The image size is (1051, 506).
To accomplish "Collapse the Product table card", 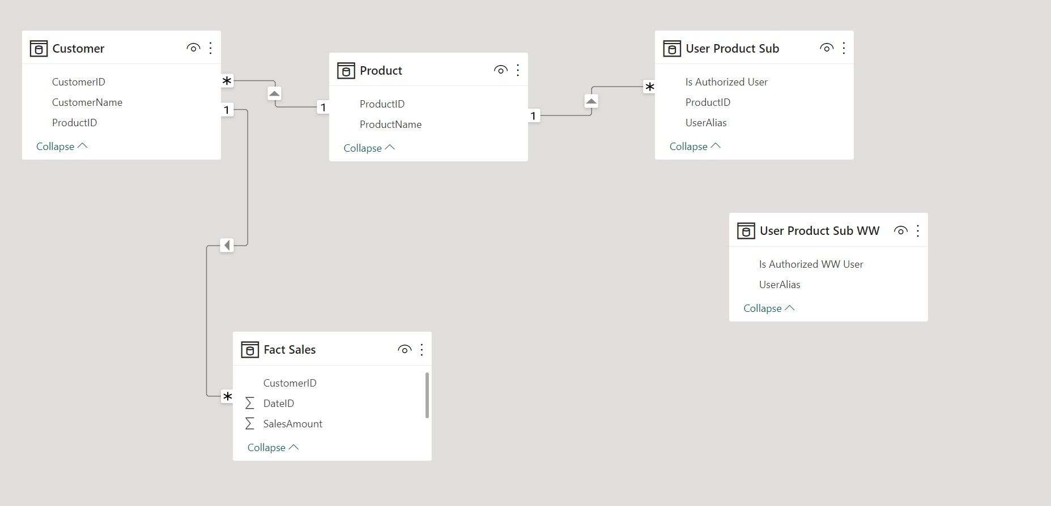I will (369, 148).
